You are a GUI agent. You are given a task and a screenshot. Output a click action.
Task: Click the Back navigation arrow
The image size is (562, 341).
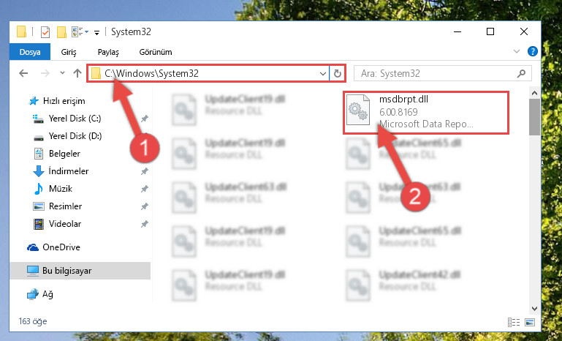pos(23,73)
